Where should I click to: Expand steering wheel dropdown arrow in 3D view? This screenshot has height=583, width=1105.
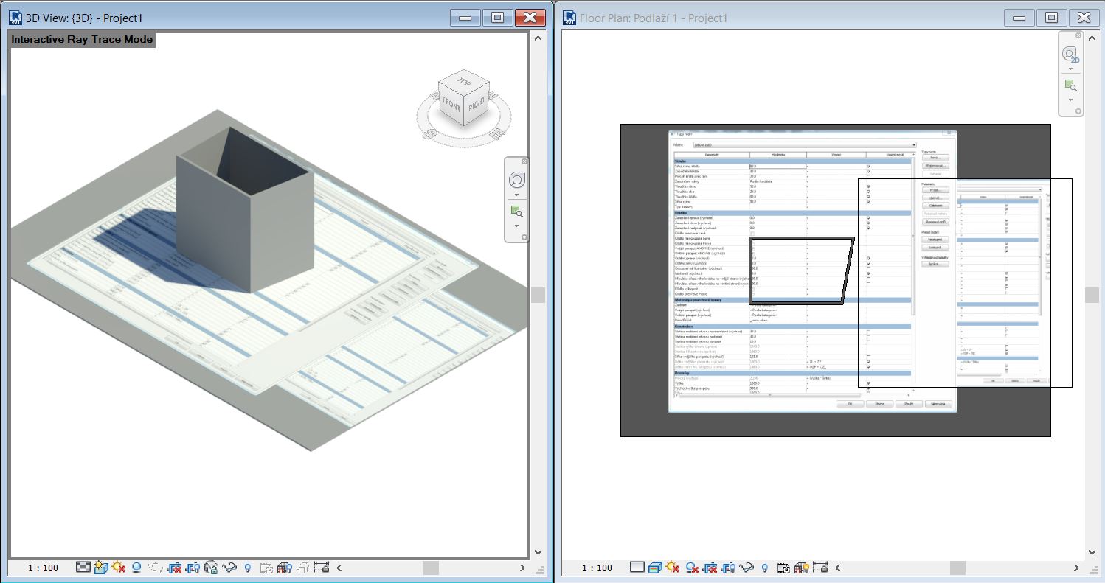[x=517, y=195]
